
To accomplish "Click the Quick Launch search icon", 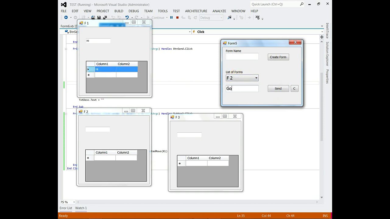I will coord(302,4).
